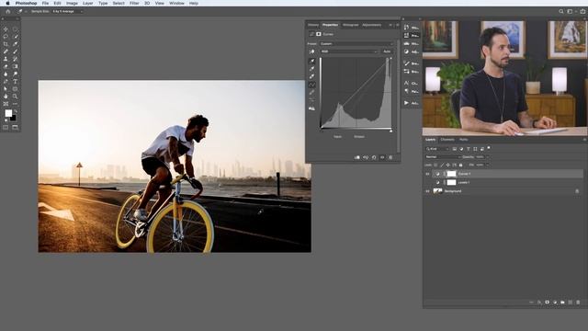Pick the black point eyedropper in Curves

(311, 61)
